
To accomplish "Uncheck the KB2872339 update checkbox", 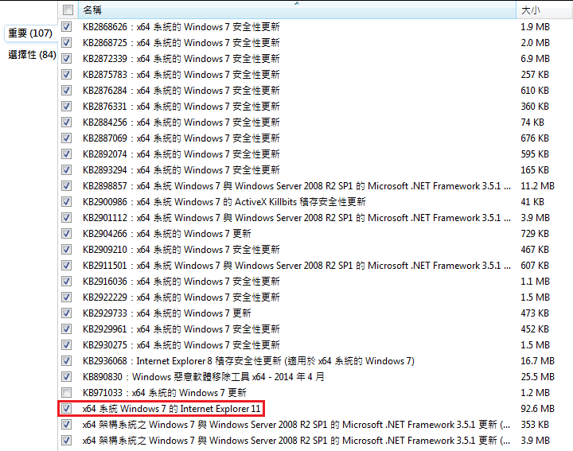I will 67,58.
